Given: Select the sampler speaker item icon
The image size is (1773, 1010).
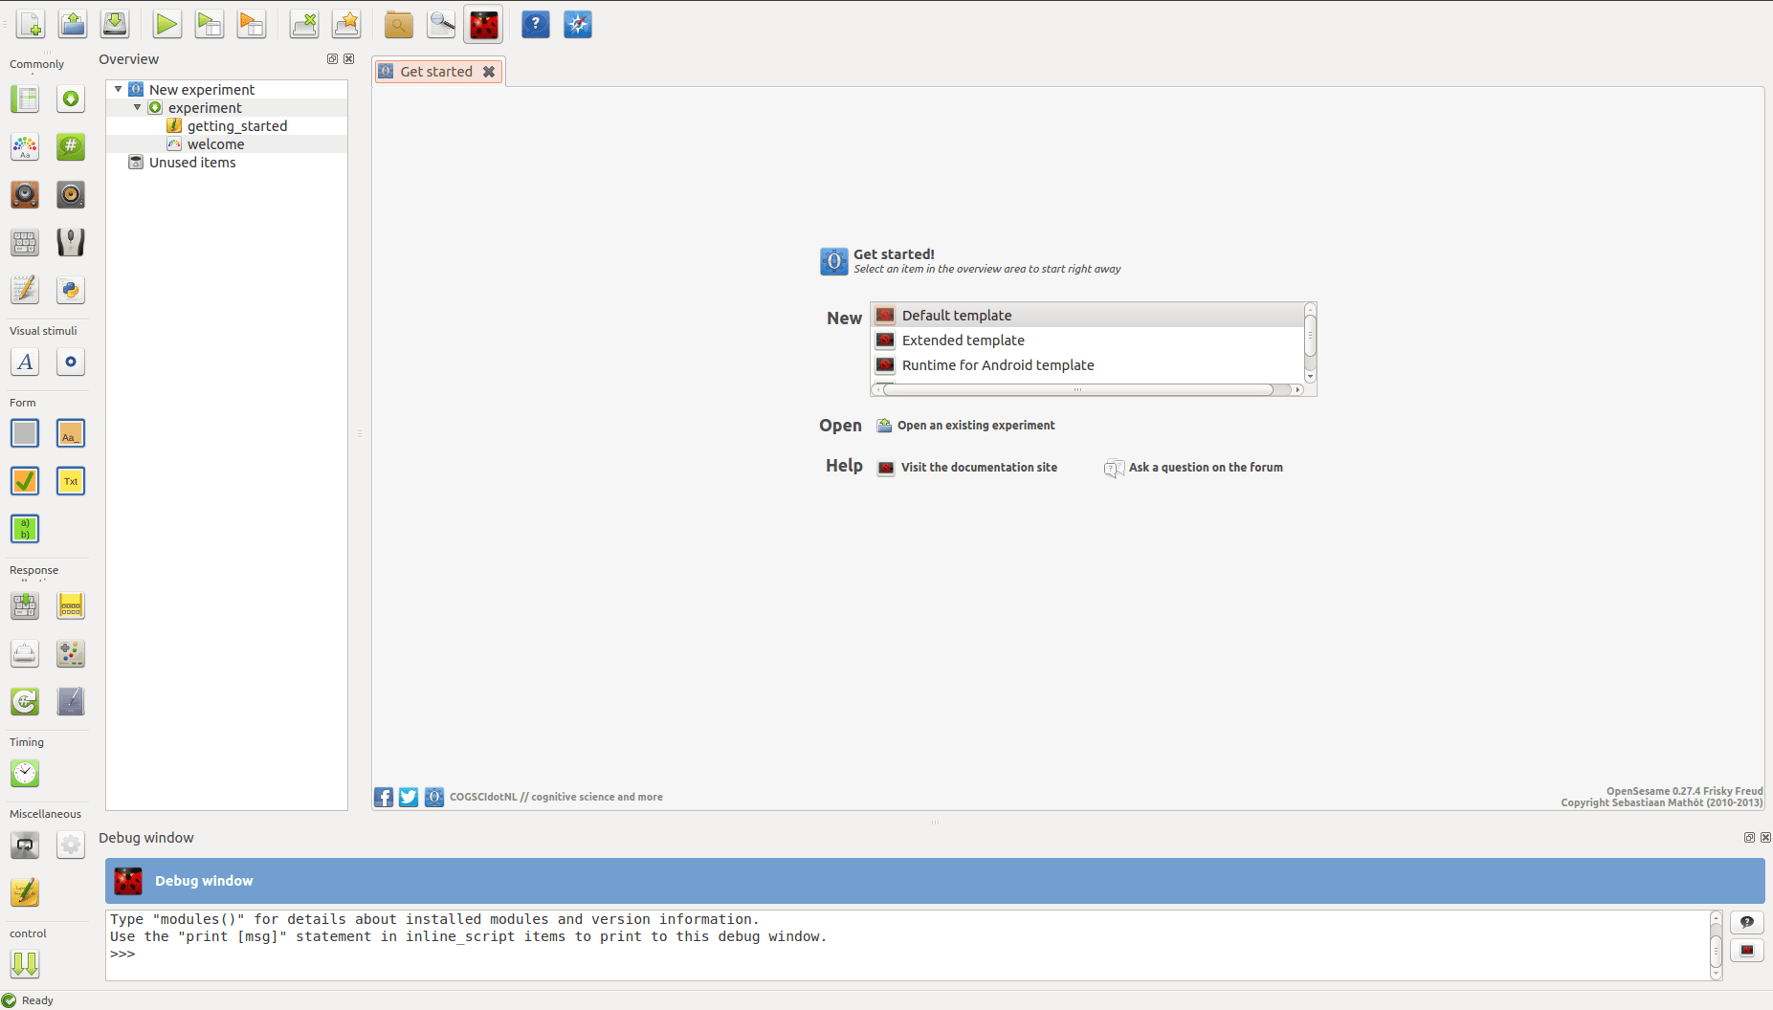Looking at the screenshot, I should coord(25,194).
